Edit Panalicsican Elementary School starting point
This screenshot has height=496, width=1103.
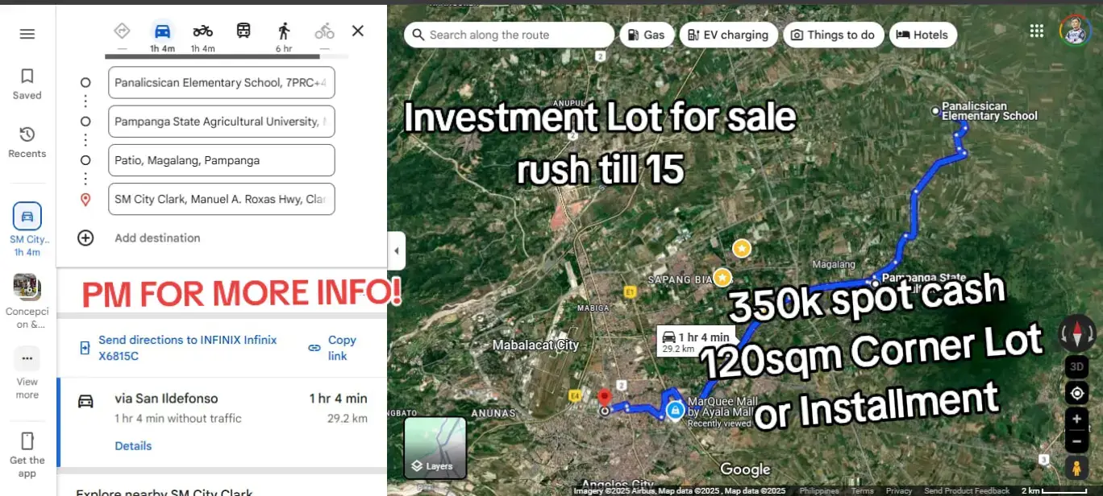[221, 83]
